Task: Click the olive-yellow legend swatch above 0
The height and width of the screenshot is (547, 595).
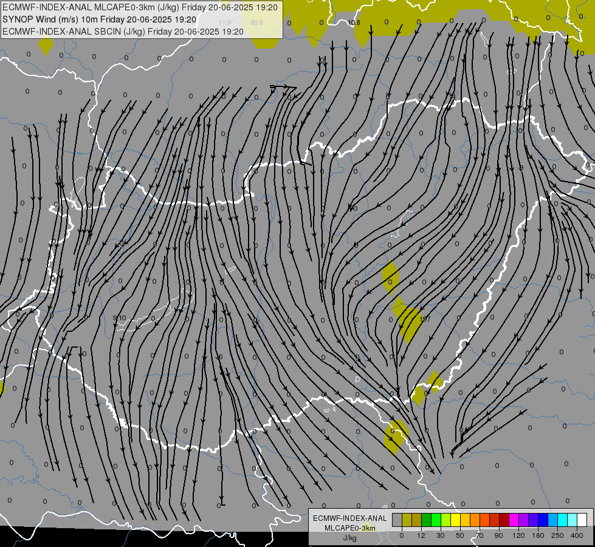Action: click(407, 520)
